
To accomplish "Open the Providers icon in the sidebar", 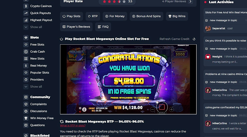I will click(x=26, y=80).
